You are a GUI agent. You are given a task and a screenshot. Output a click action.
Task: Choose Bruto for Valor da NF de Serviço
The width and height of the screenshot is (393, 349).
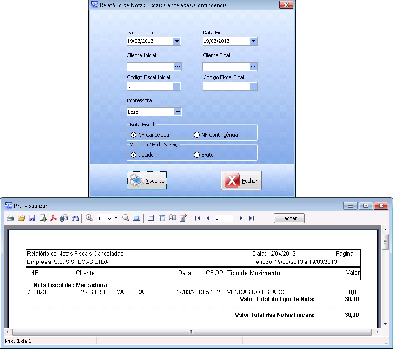click(x=197, y=155)
